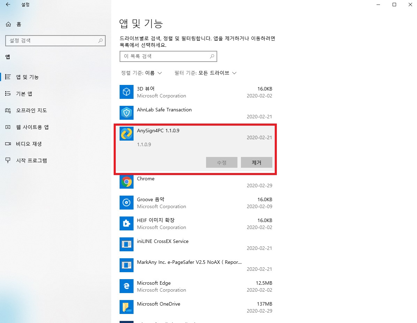Maximize the Settings window
This screenshot has width=417, height=323.
pos(394,5)
